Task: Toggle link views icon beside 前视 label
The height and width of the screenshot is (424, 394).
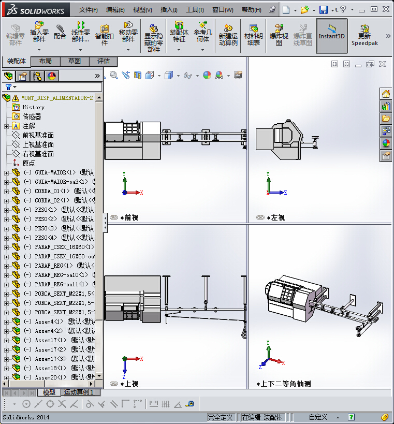Action: tap(114, 217)
